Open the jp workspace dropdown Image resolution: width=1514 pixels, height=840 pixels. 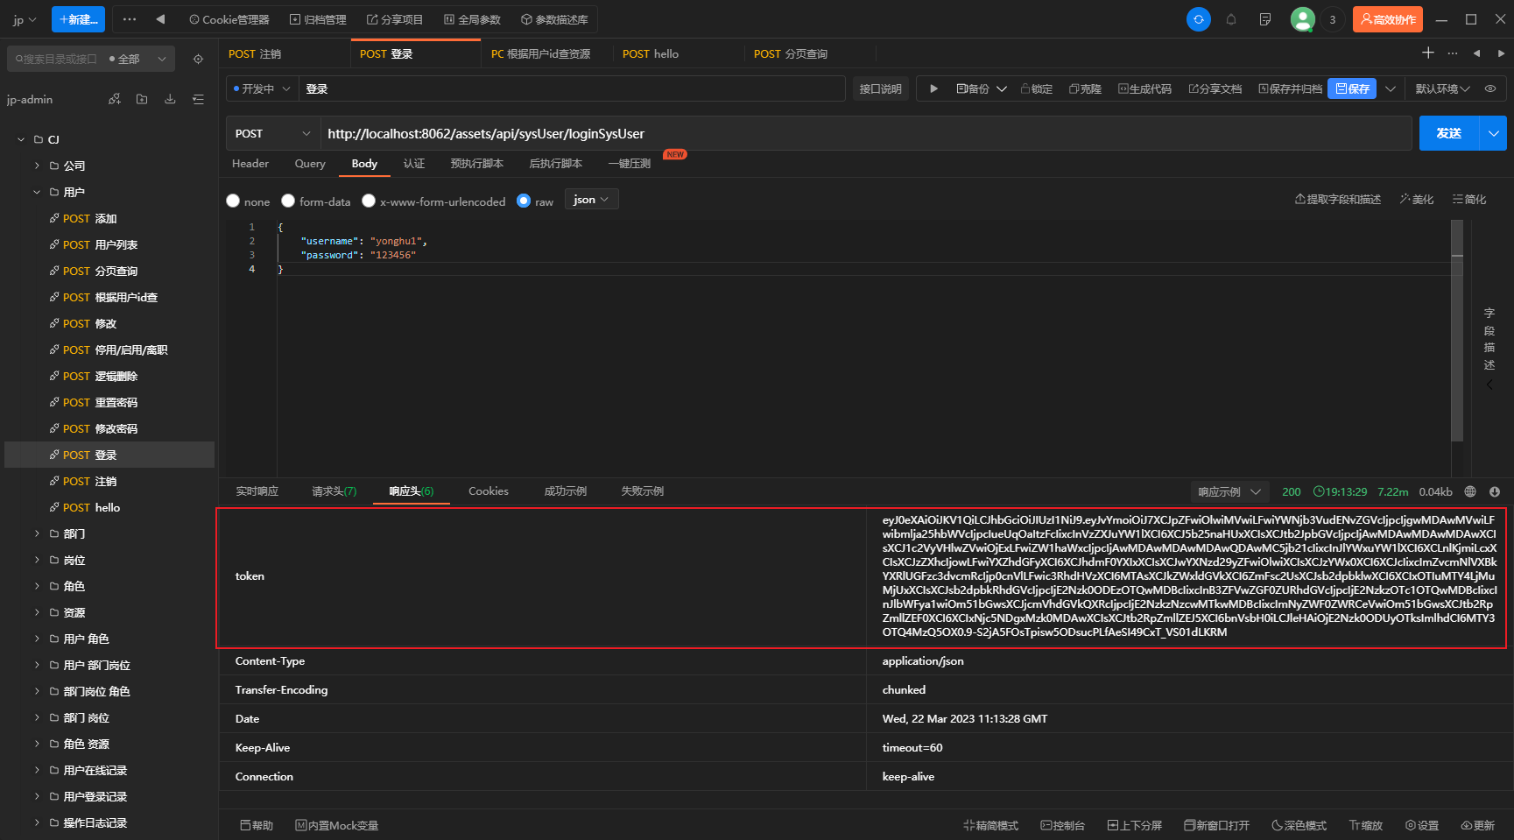click(25, 19)
